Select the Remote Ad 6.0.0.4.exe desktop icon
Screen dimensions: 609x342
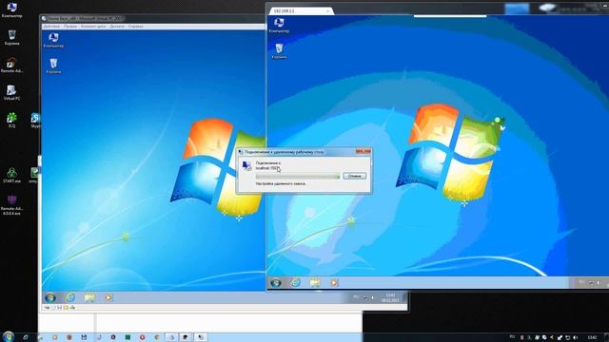tap(11, 205)
